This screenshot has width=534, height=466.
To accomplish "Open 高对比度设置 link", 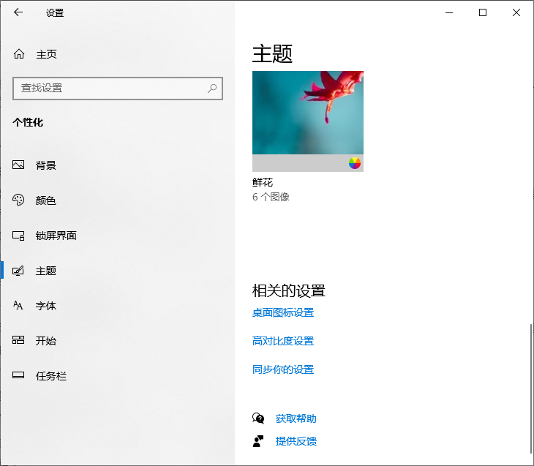I will [x=283, y=341].
